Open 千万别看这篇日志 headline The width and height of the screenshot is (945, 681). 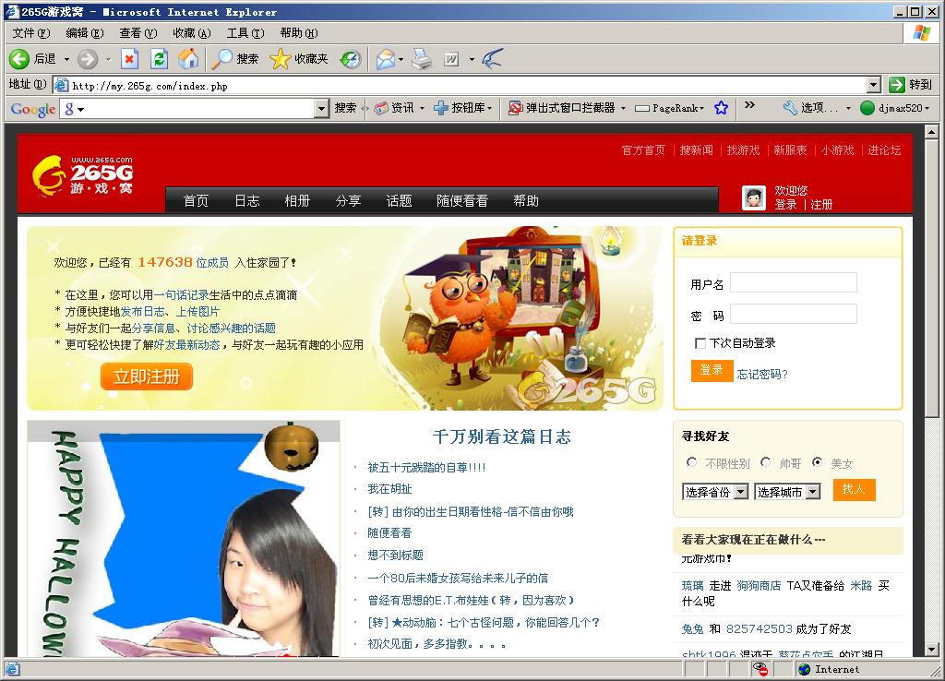501,436
